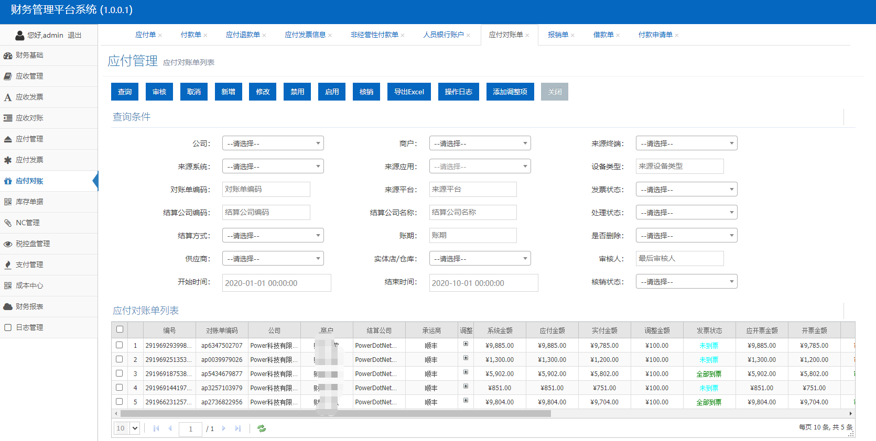Click the horizontal scrollbar under the table

point(336,414)
